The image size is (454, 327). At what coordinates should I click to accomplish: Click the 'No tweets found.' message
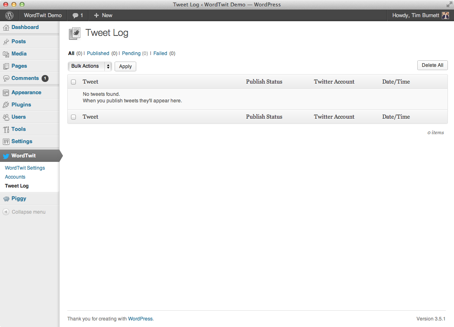tap(101, 94)
